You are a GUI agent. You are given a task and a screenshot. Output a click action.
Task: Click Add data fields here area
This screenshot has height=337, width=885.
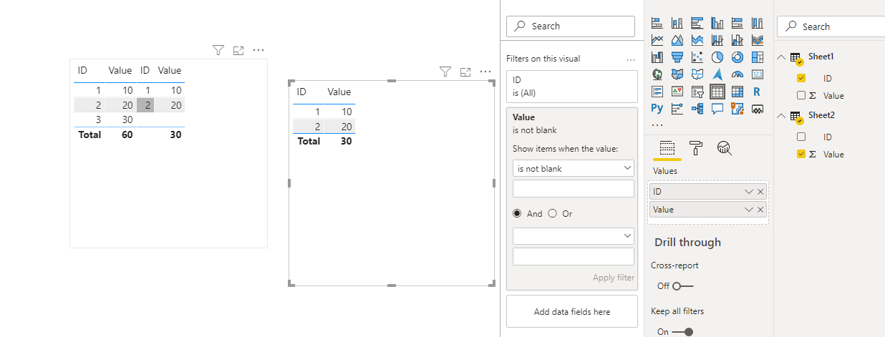click(572, 311)
